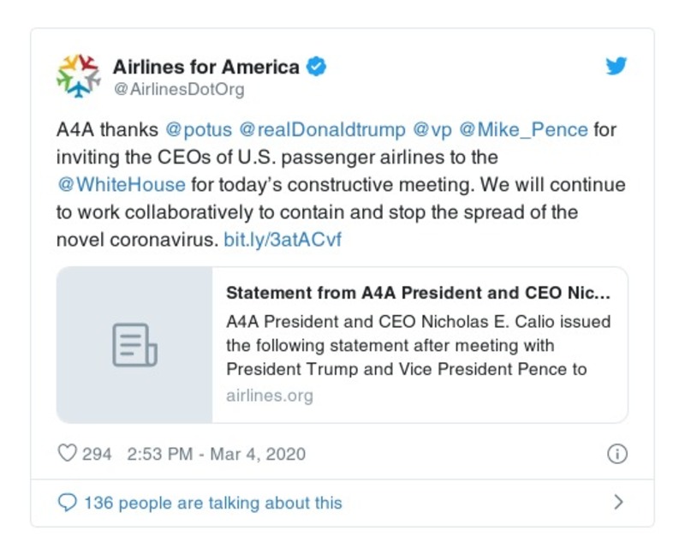Open the Statement from A4A President headline
The image size is (685, 560).
pyautogui.click(x=418, y=293)
